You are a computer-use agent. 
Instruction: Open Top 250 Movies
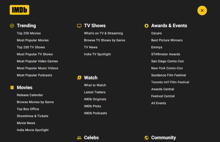click(29, 33)
